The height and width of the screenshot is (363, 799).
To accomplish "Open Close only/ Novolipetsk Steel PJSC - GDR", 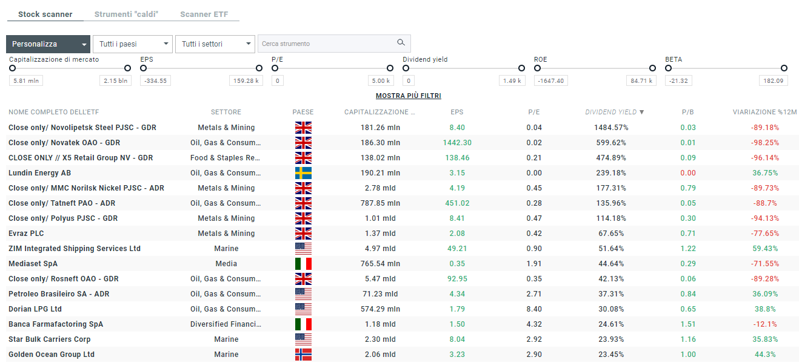I will pos(82,128).
